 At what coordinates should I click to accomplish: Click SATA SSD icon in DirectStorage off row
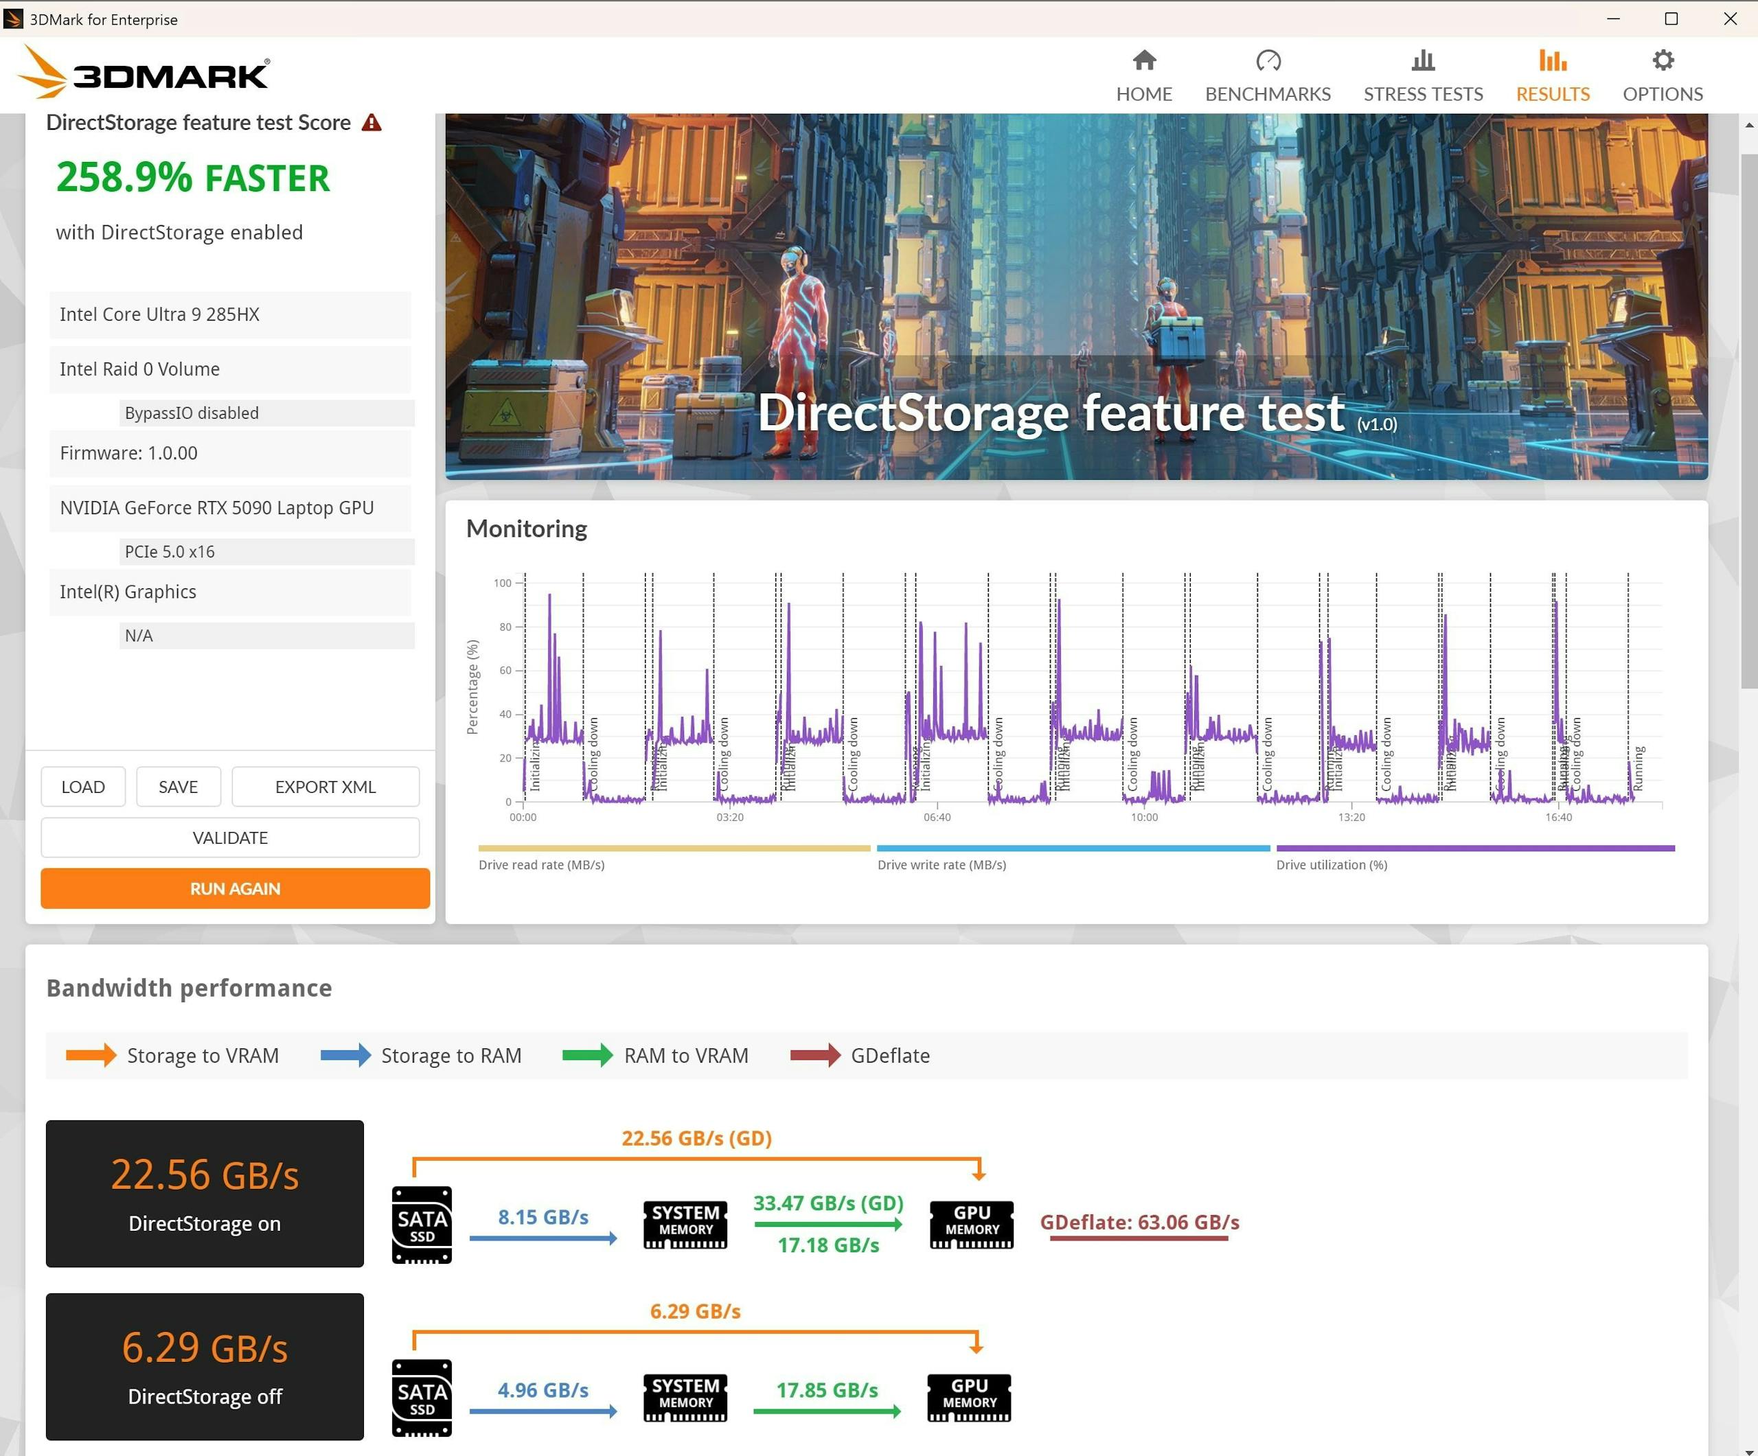coord(422,1398)
